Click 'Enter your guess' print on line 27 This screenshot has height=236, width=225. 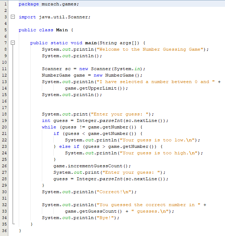[x=109, y=172]
